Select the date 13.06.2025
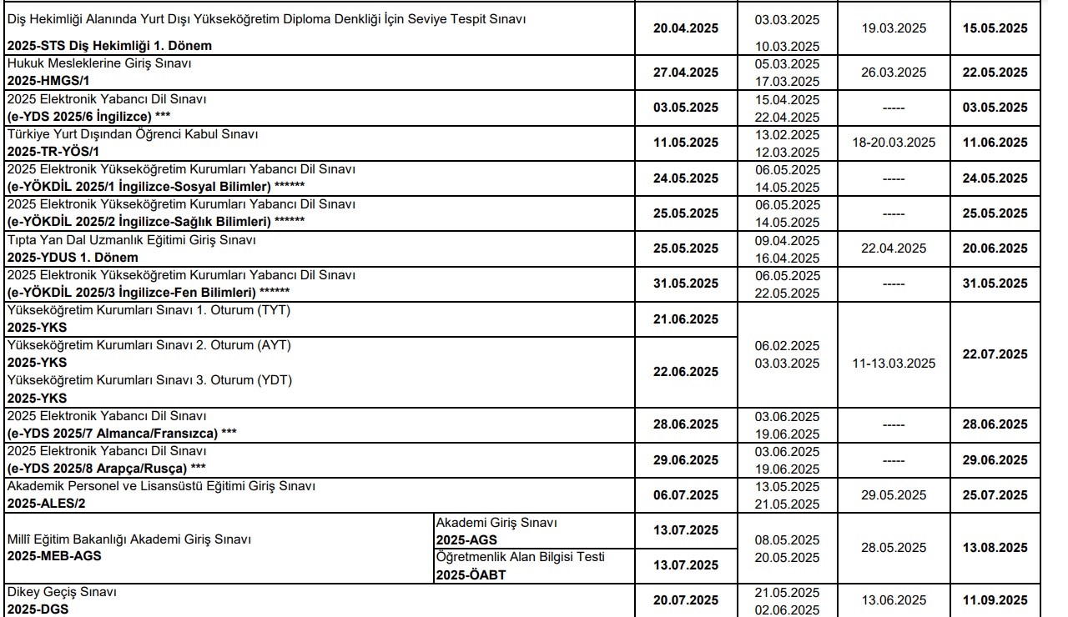This screenshot has height=617, width=1068. click(x=894, y=600)
